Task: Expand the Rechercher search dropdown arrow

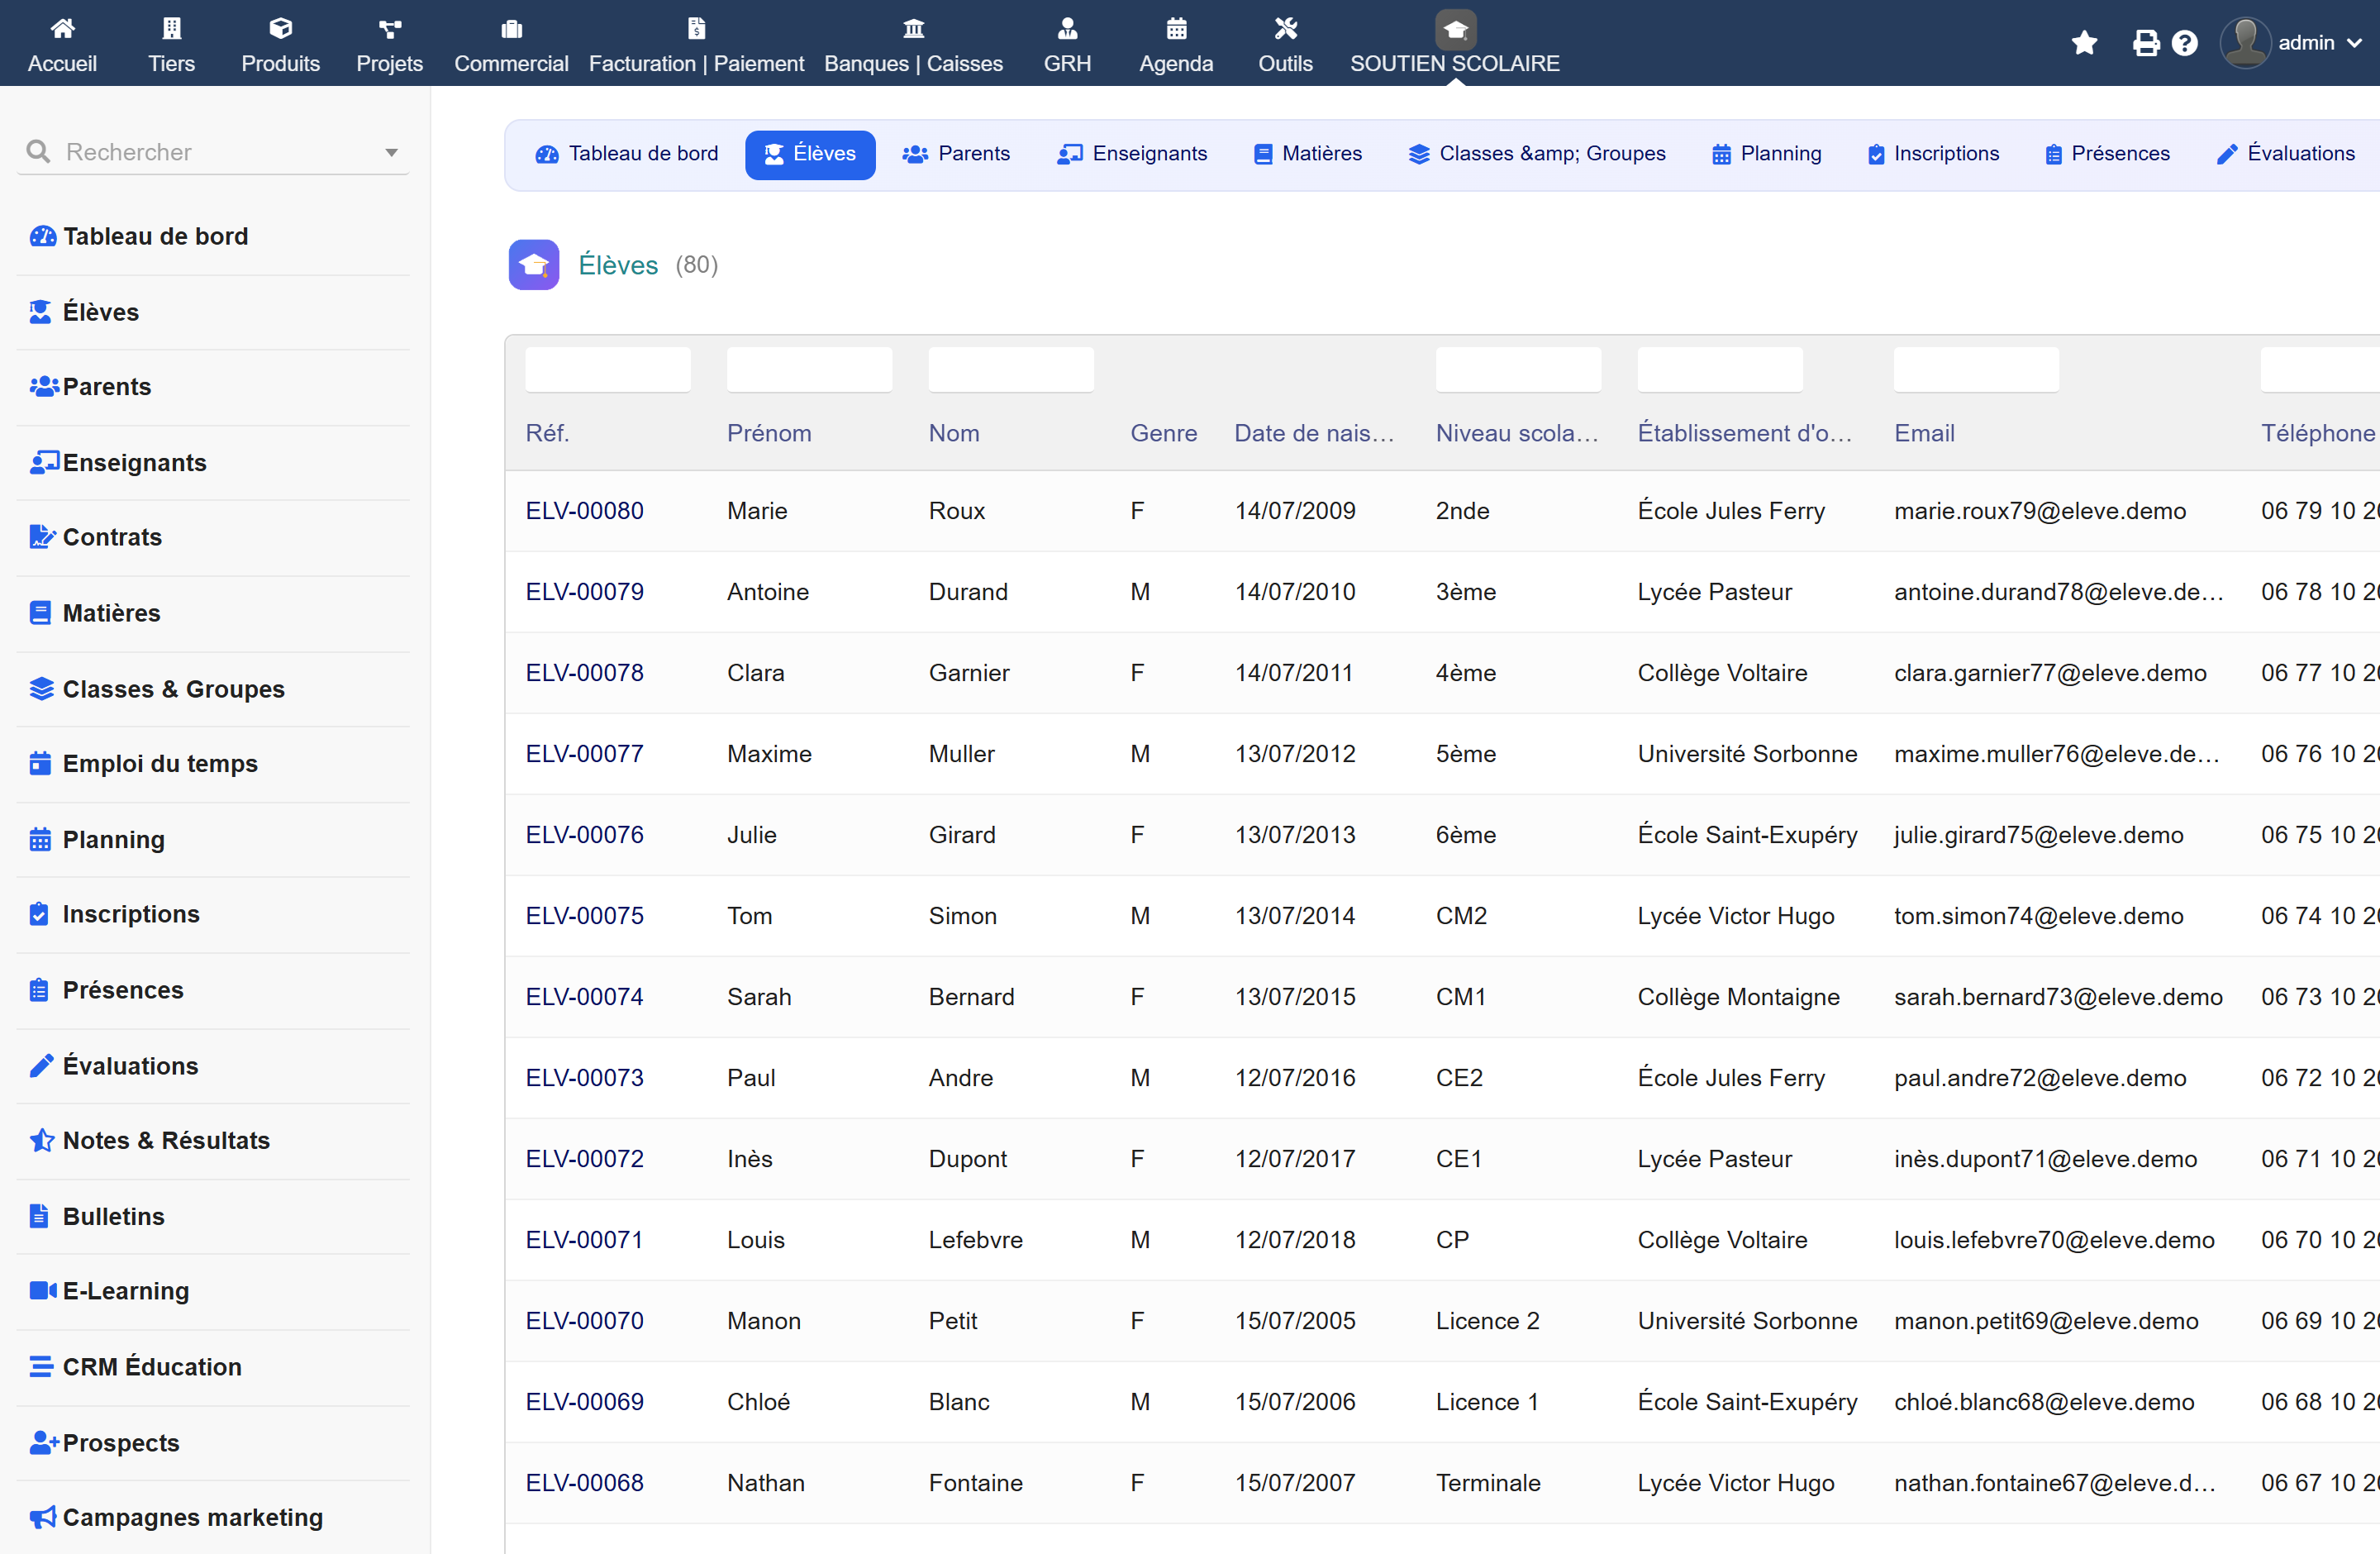Action: click(x=391, y=152)
